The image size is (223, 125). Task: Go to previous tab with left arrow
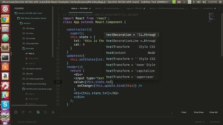pyautogui.click(x=58, y=8)
